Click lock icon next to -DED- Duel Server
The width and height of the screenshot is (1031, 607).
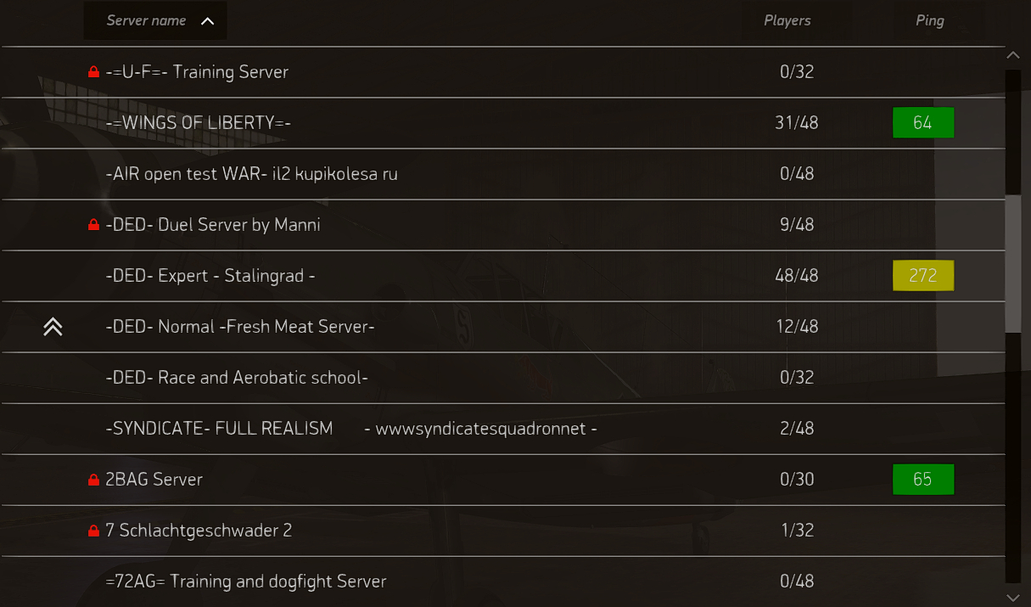coord(93,225)
